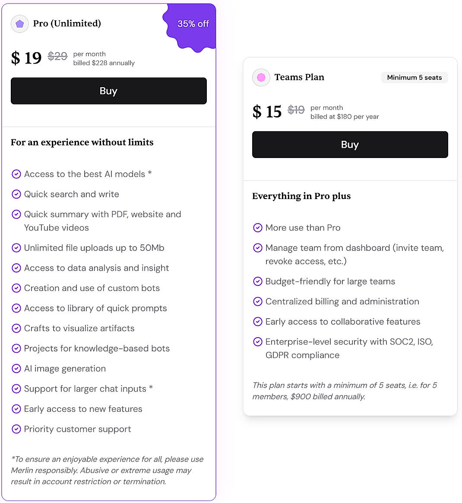Click the purple pentagon Pro plan icon
This screenshot has width=462, height=503.
[x=19, y=24]
